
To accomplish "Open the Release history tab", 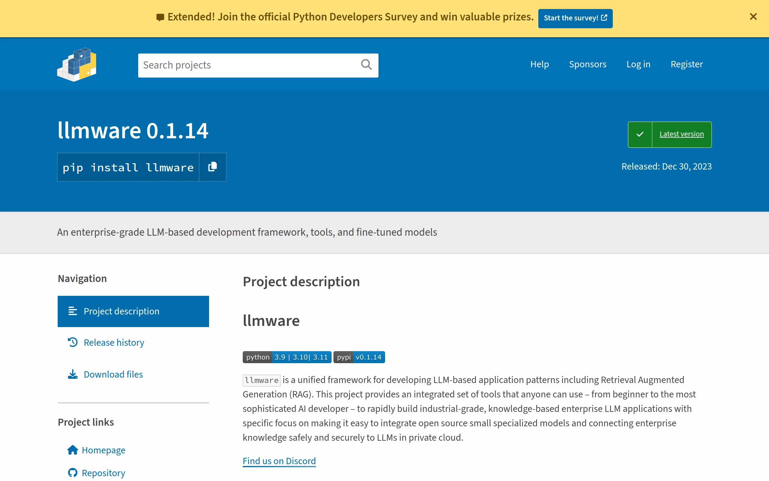I will [x=114, y=343].
